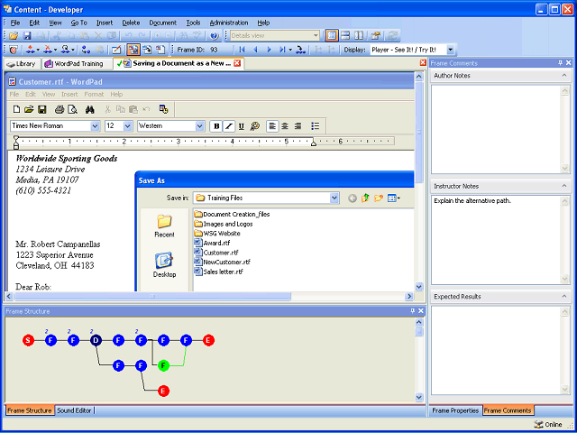Click the Save disk icon in Developer toolbar

[x=27, y=36]
